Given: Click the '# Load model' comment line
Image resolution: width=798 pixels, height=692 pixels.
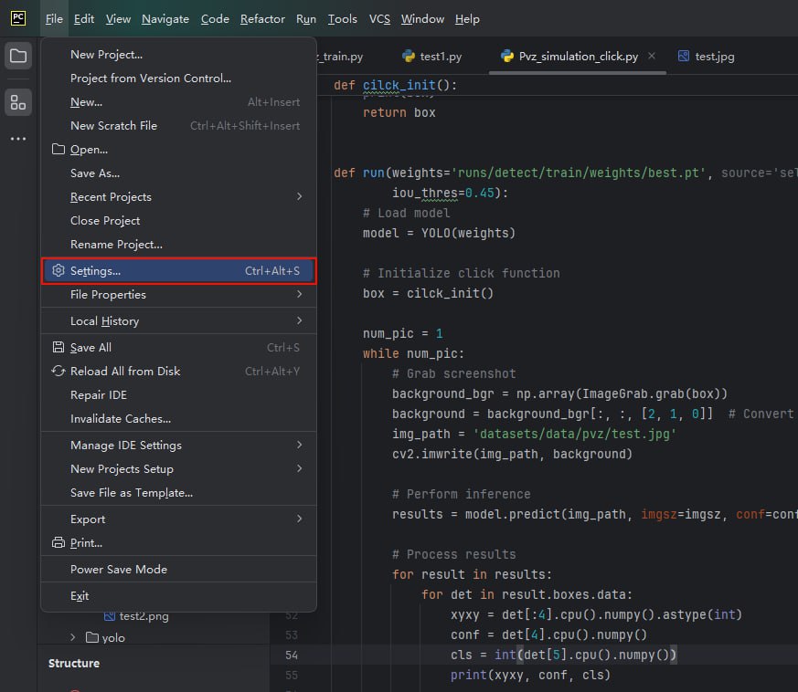Looking at the screenshot, I should tap(406, 213).
